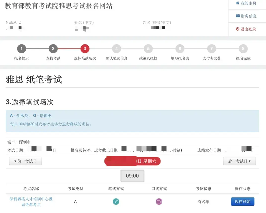Viewport: 266px width, 213px height.
Task: Click the 报名及转考、退考截止日期 label
Action: click(94, 150)
